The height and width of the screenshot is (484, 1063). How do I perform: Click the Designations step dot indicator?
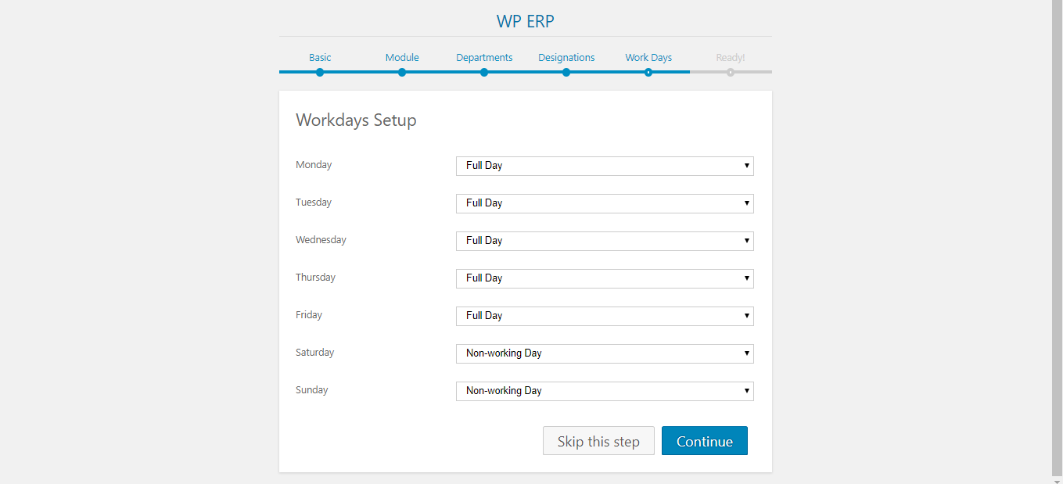566,73
